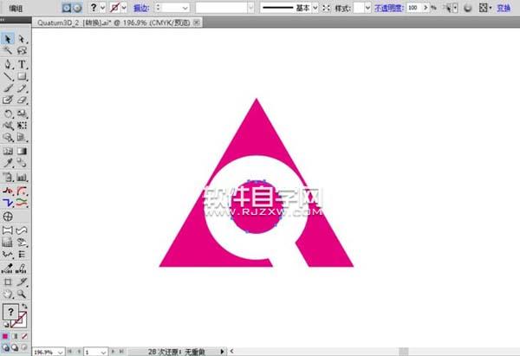Select the Line Segment tool
The image size is (520, 356).
8,76
